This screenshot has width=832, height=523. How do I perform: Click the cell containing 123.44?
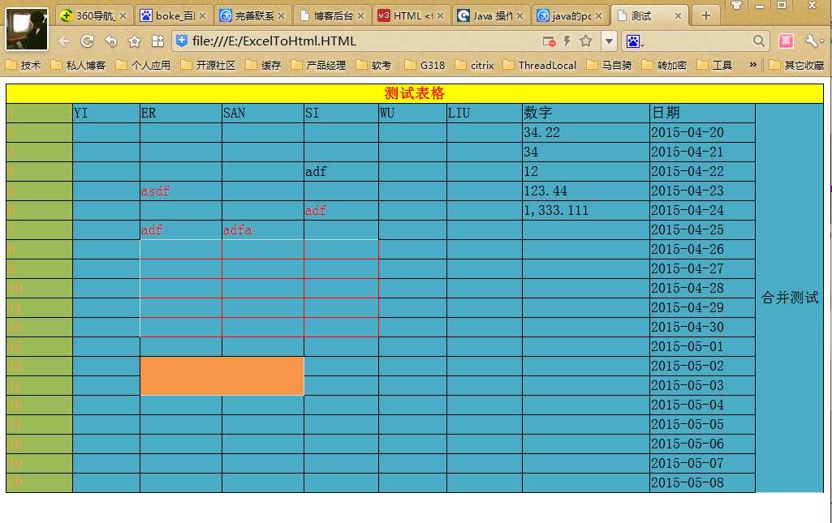coord(586,191)
